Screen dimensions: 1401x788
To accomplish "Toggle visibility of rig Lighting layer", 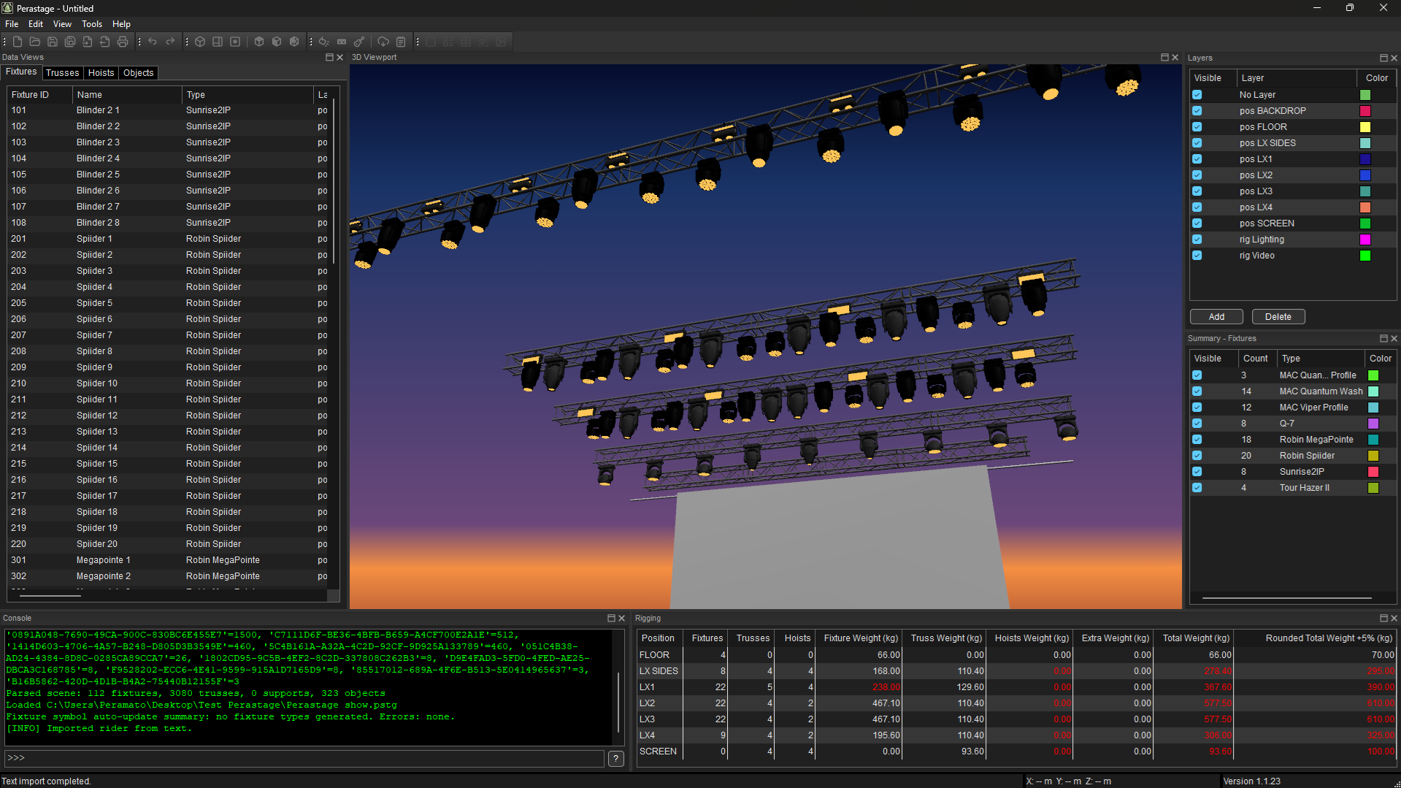I will 1197,240.
